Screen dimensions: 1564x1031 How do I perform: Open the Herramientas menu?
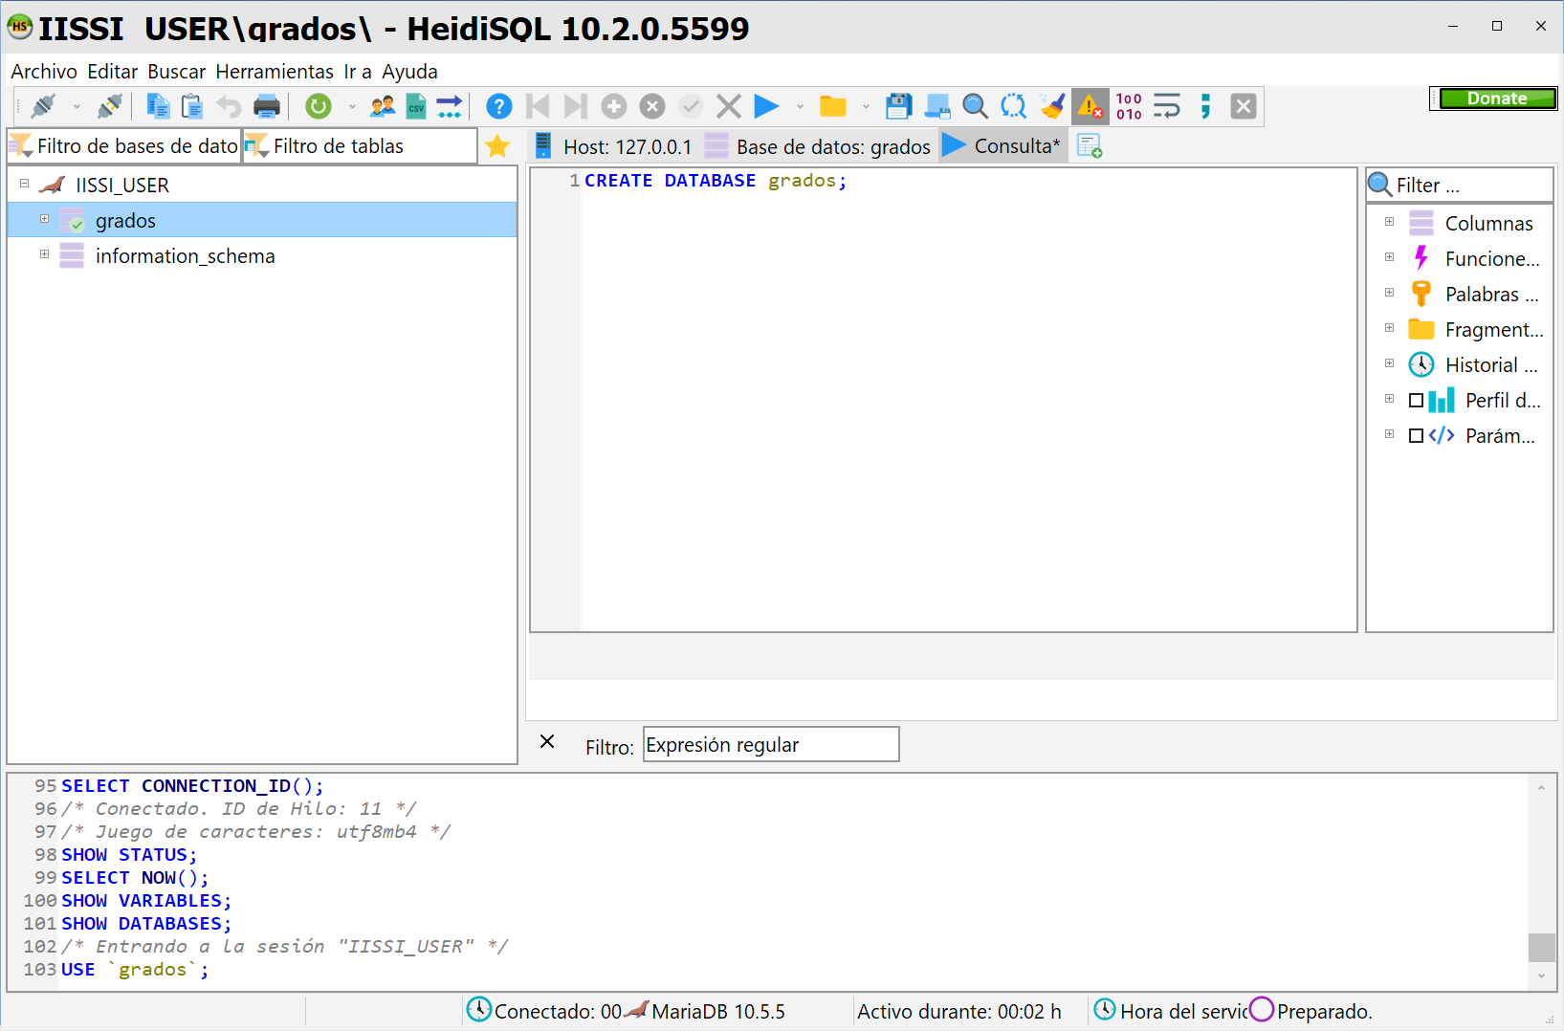click(x=275, y=71)
